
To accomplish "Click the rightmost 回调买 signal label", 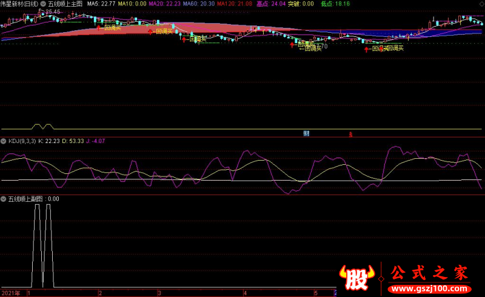I will pyautogui.click(x=395, y=48).
